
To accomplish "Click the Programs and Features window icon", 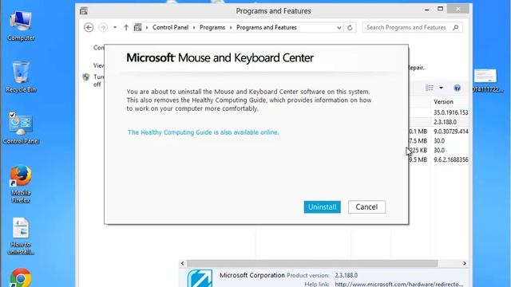I will click(x=84, y=11).
